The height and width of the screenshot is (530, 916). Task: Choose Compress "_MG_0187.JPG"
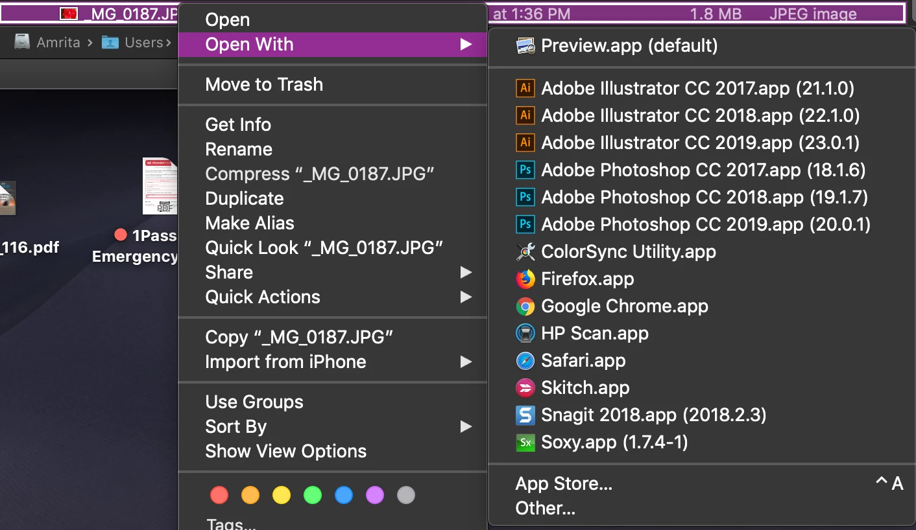[x=333, y=174]
